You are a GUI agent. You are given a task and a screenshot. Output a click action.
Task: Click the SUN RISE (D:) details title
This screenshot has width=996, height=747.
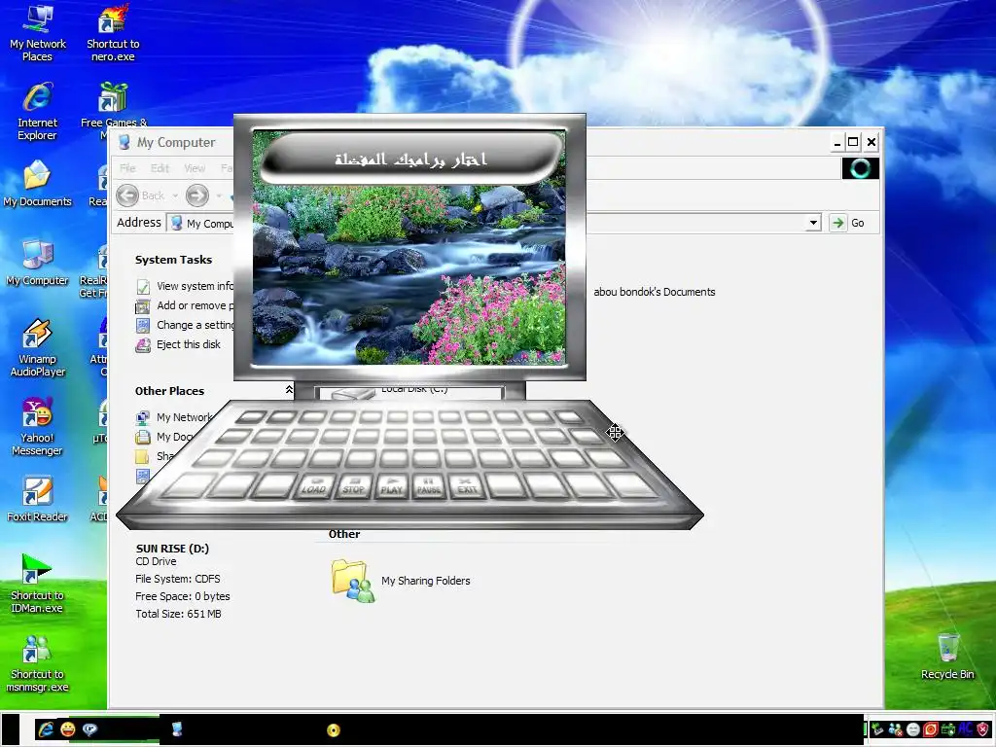click(x=172, y=549)
